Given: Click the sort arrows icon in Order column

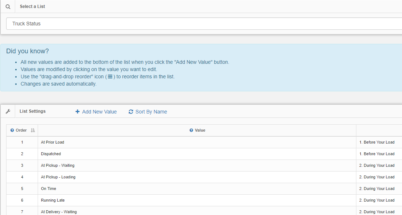Looking at the screenshot, I should [33, 130].
